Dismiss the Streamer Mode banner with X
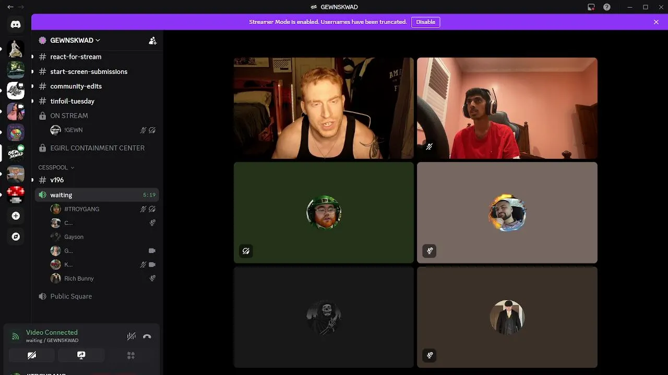668x375 pixels. [656, 22]
